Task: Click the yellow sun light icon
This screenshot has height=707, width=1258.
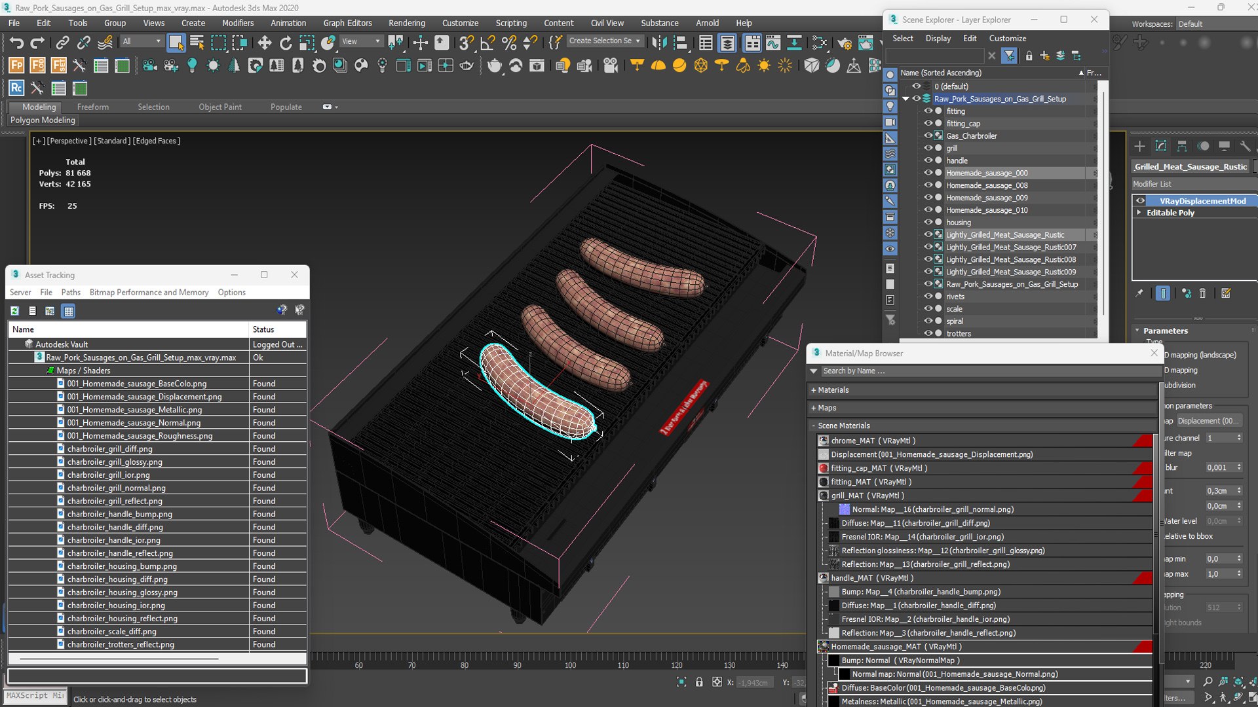Action: tap(764, 65)
